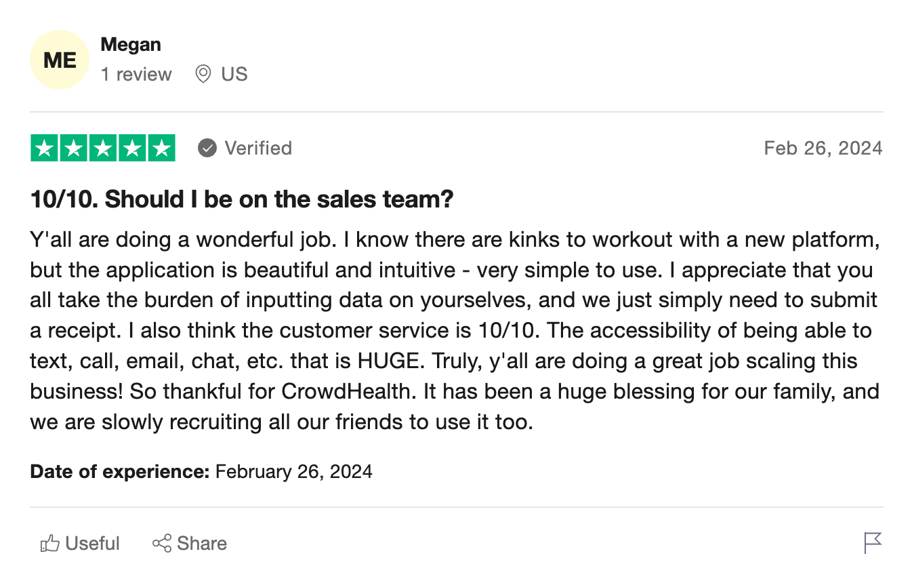Select the US country label

point(234,74)
